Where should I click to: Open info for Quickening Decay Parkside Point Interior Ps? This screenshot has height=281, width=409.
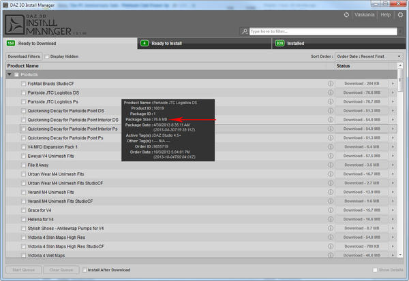(331, 129)
